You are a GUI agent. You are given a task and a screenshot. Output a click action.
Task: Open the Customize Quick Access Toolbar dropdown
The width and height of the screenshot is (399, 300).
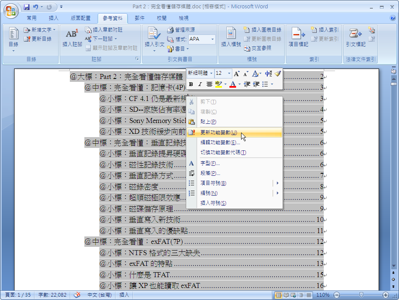(x=62, y=7)
